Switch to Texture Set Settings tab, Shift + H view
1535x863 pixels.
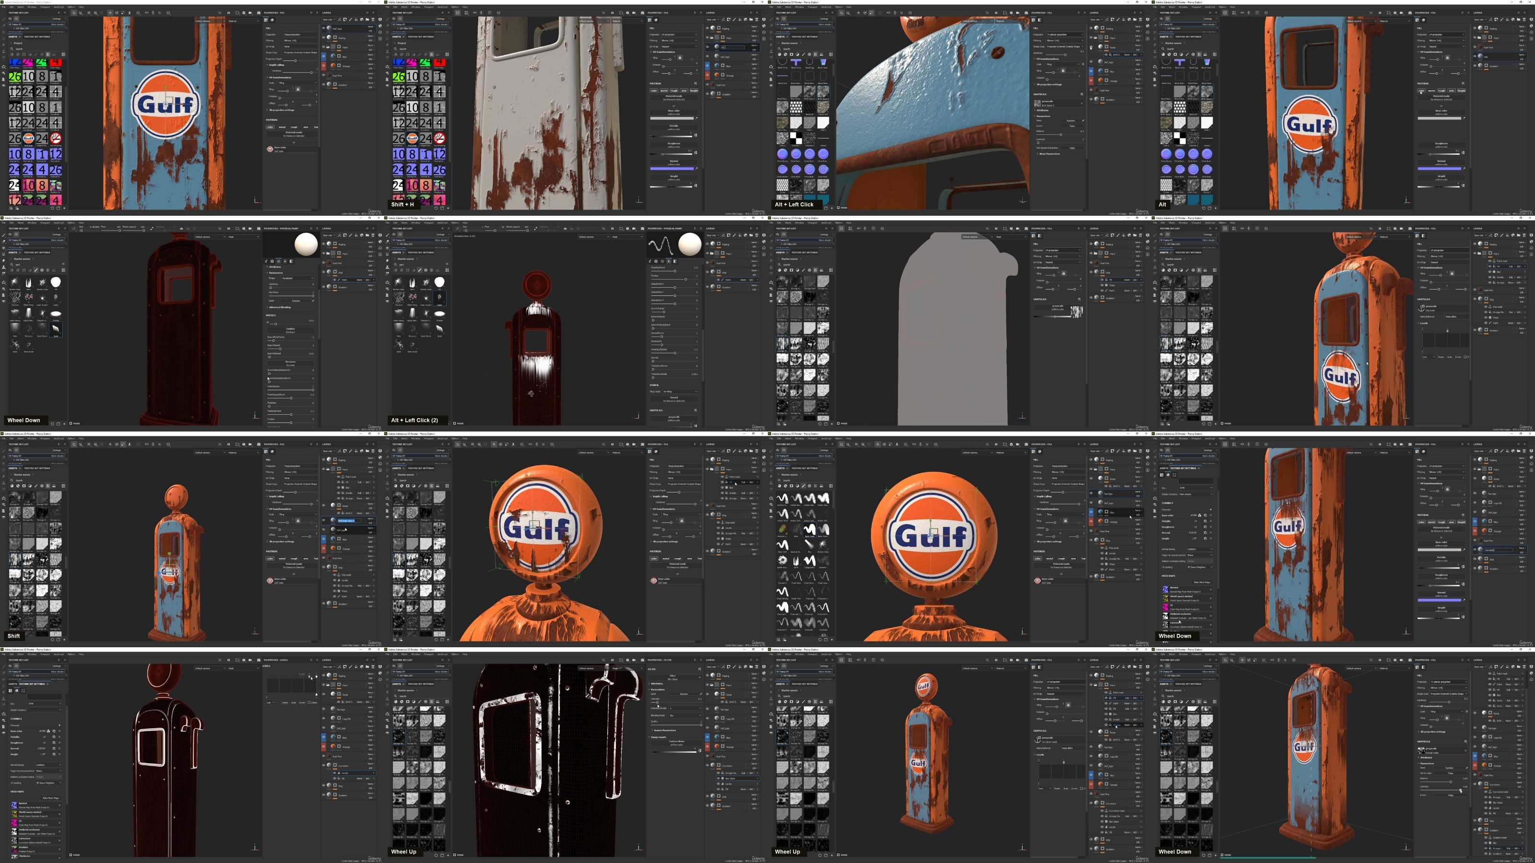421,36
